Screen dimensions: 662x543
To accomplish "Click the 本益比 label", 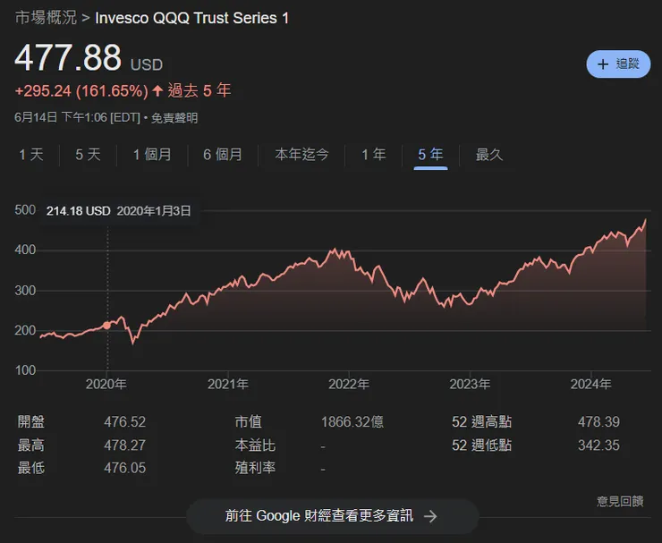I will point(255,445).
